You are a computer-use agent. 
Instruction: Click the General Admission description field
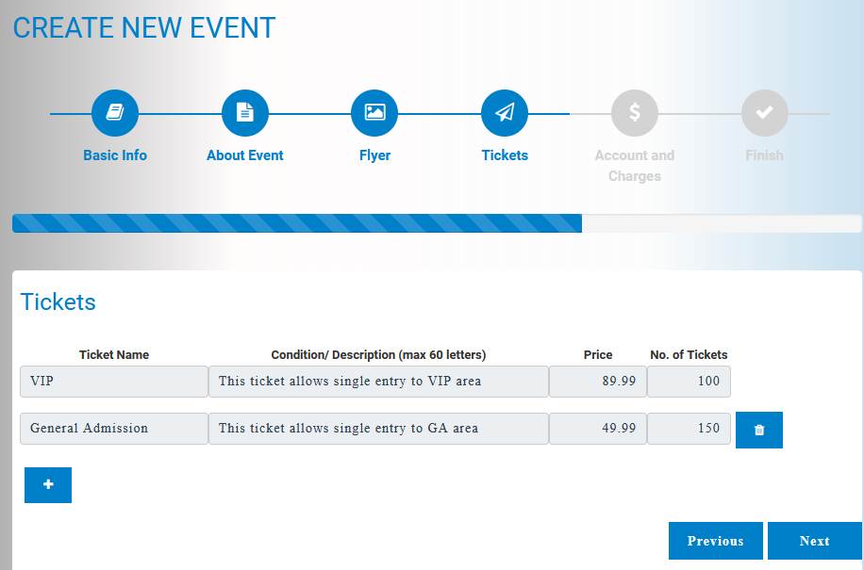(381, 429)
